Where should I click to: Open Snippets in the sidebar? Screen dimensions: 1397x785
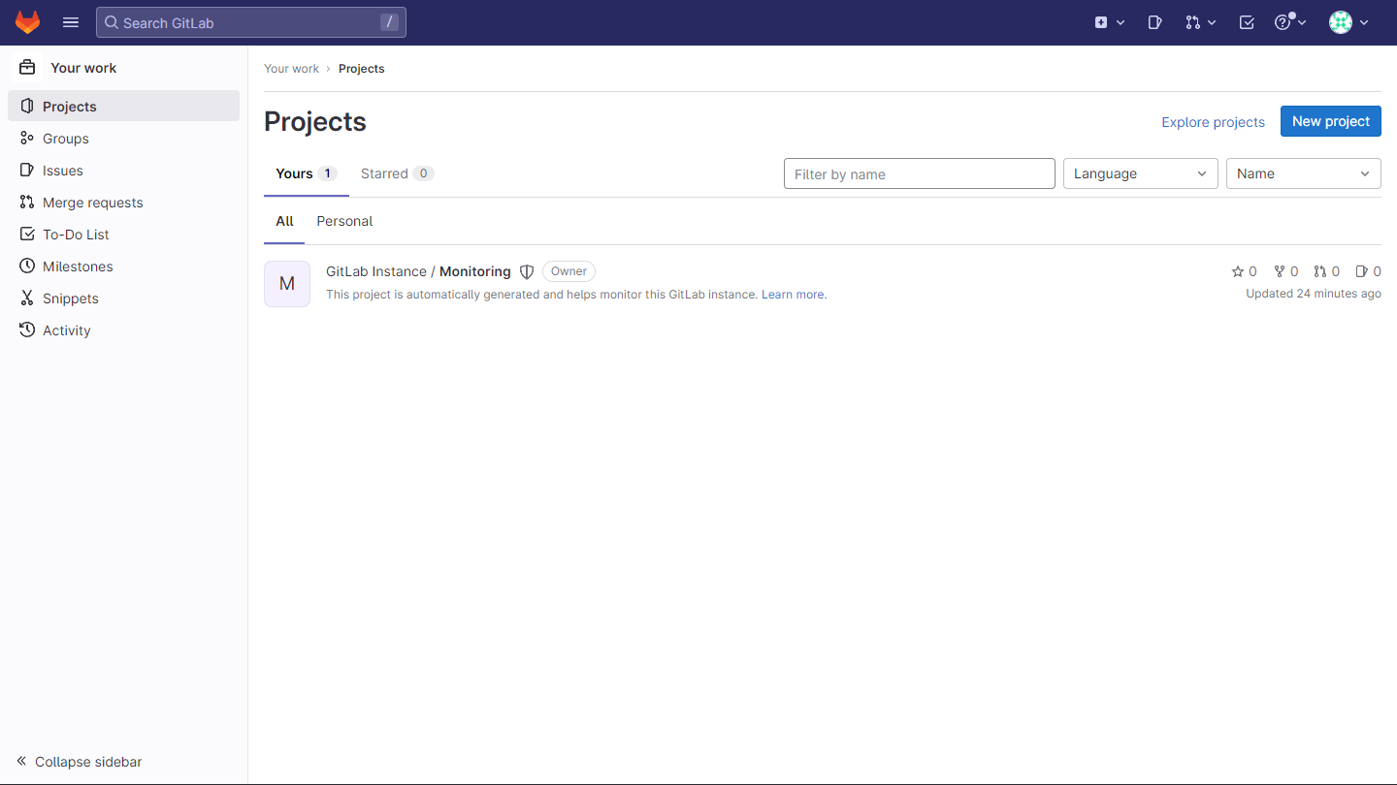[123, 298]
